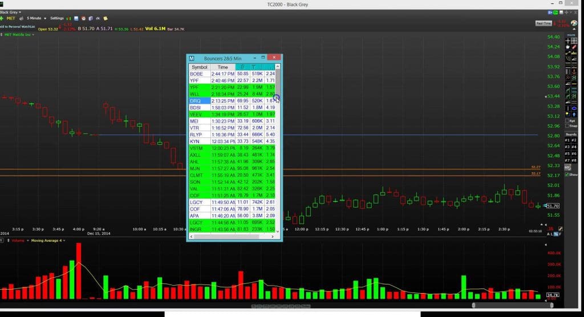Click the Time column header
Viewport: 584px width, 317px height.
click(x=223, y=67)
